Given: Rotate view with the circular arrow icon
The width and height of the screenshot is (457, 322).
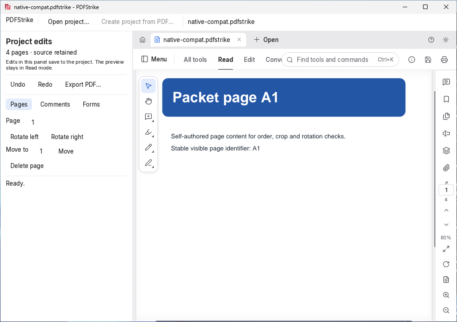Looking at the screenshot, I should pos(446,264).
